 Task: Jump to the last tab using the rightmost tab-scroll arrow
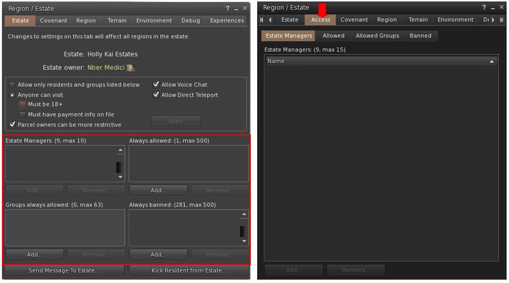pyautogui.click(x=502, y=20)
